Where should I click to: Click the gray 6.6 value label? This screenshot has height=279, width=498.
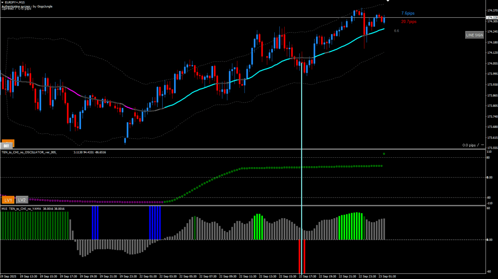point(396,31)
